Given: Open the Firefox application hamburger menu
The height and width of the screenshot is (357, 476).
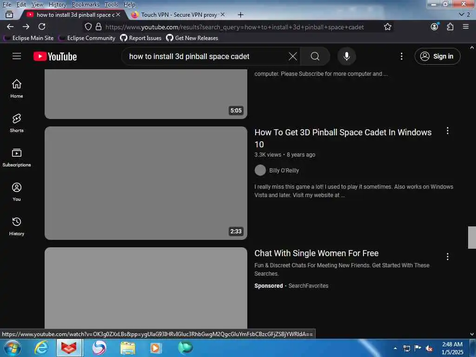Looking at the screenshot, I should click(x=466, y=26).
